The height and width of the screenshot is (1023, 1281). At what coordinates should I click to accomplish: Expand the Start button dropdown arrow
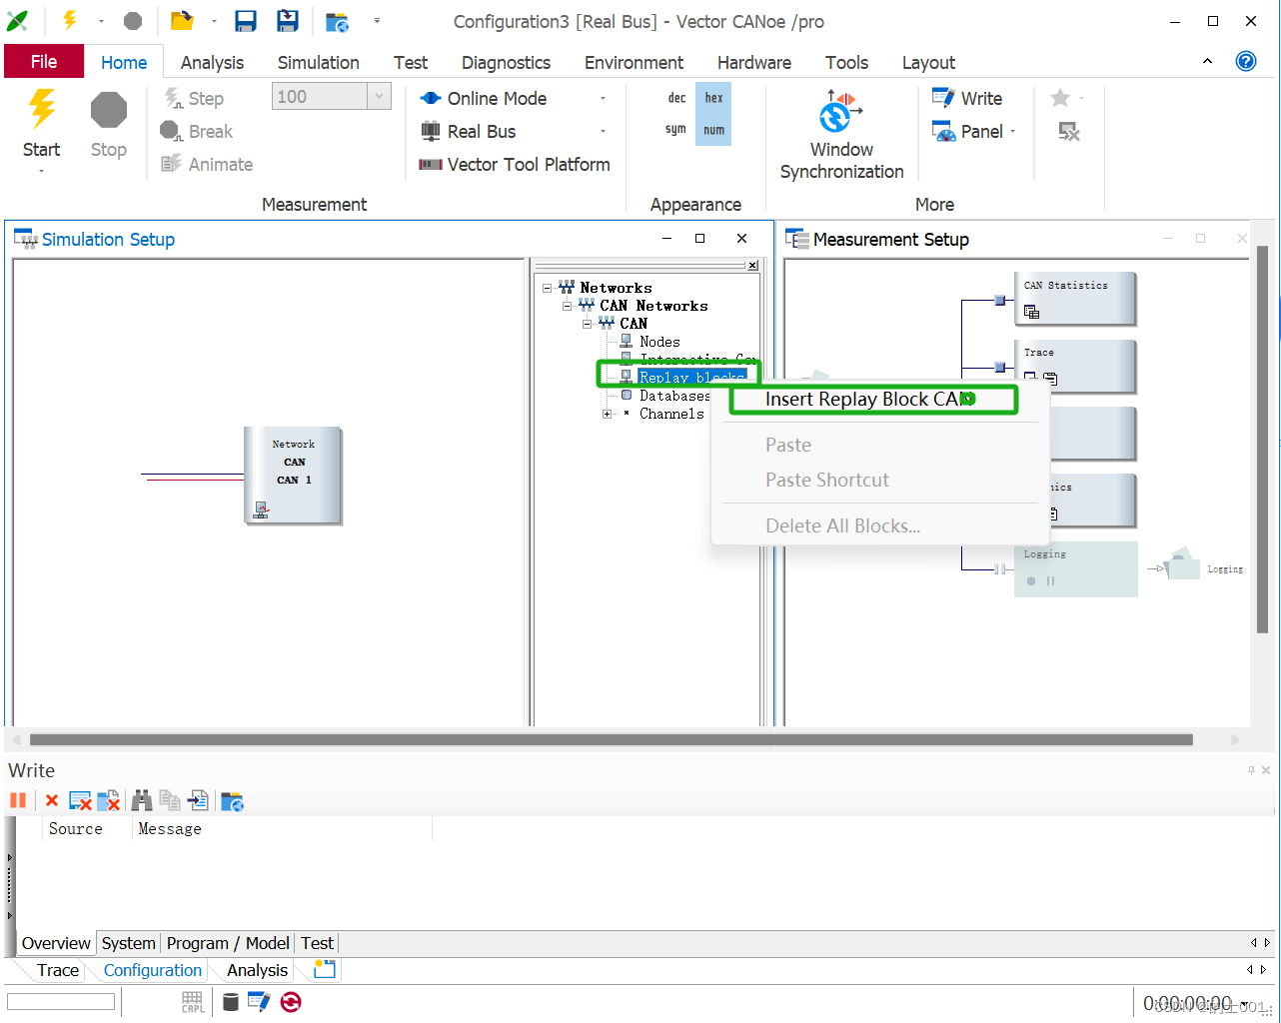[42, 171]
